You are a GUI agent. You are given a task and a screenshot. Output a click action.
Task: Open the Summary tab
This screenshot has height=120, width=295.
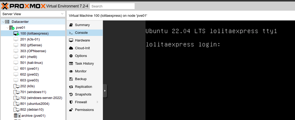point(85,25)
